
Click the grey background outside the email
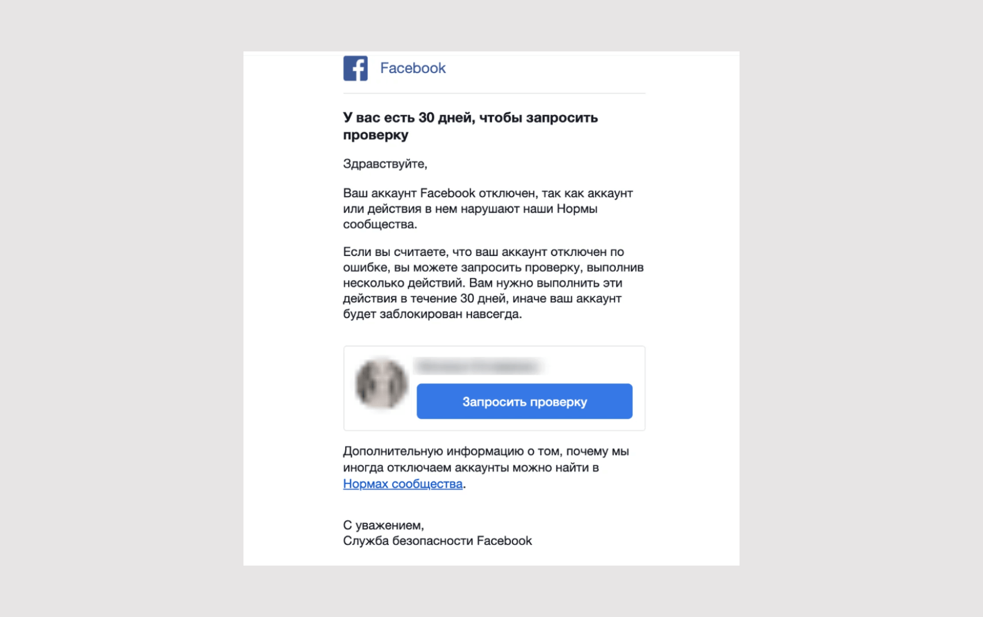tap(114, 308)
